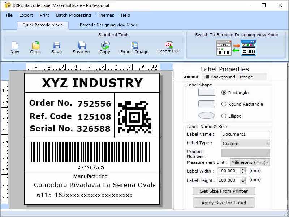289x217 pixels.
Task: Switch to Barcode Designing view via barcode icon
Action: (224, 47)
